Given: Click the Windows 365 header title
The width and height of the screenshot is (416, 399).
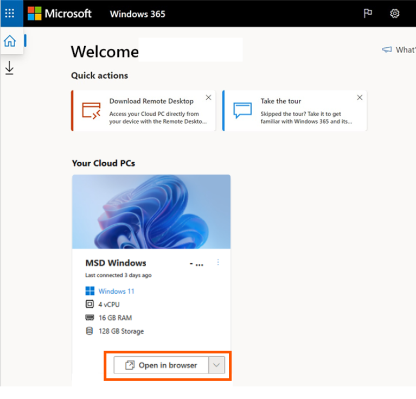Looking at the screenshot, I should tap(137, 14).
